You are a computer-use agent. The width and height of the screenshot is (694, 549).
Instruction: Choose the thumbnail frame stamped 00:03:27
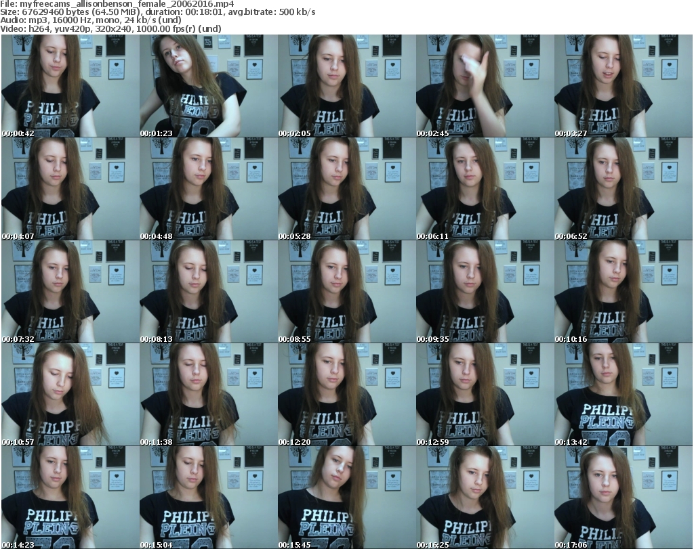(624, 86)
